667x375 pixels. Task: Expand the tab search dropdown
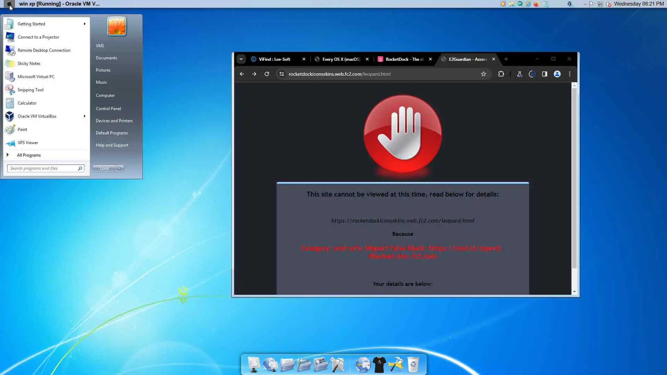[x=241, y=59]
